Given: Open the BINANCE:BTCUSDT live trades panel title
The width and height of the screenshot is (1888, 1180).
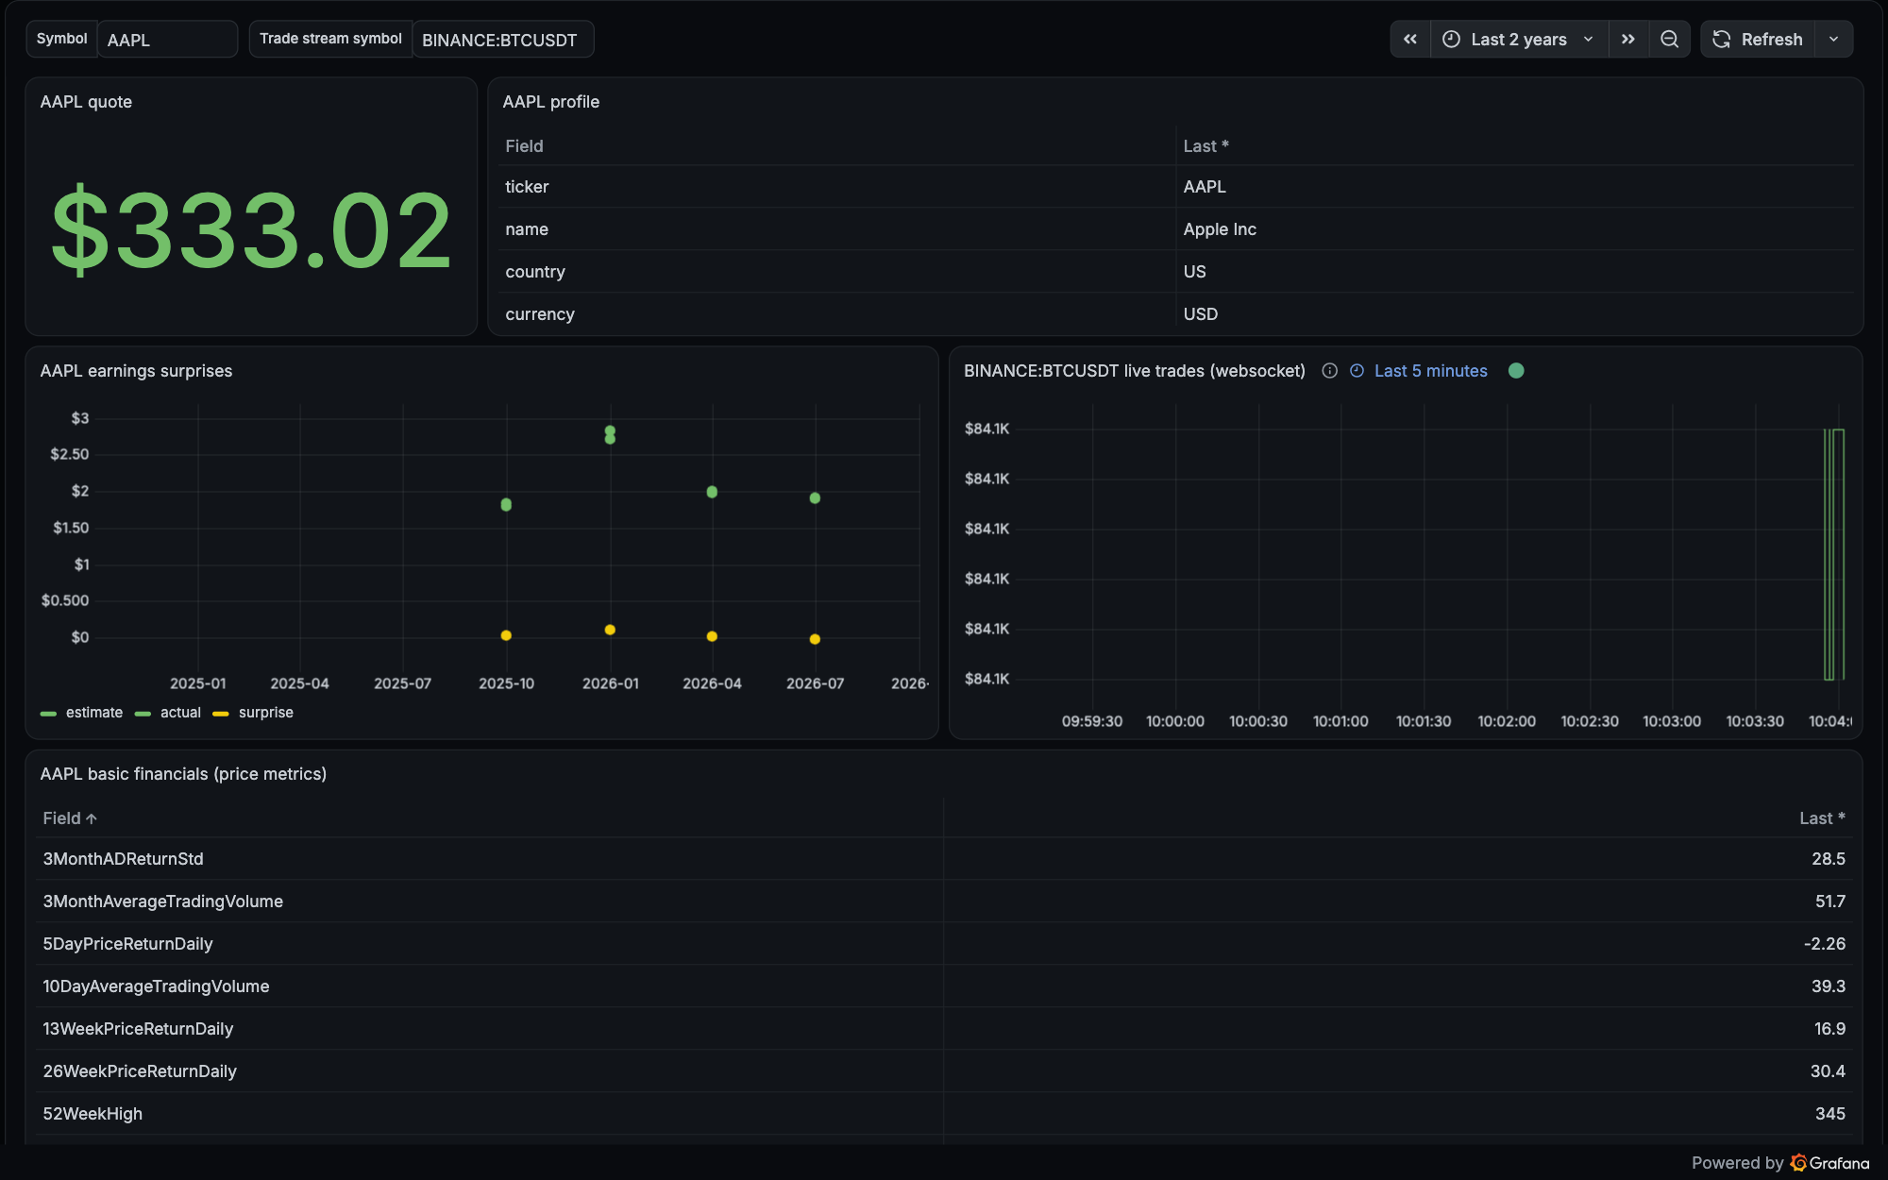Looking at the screenshot, I should click(x=1134, y=371).
